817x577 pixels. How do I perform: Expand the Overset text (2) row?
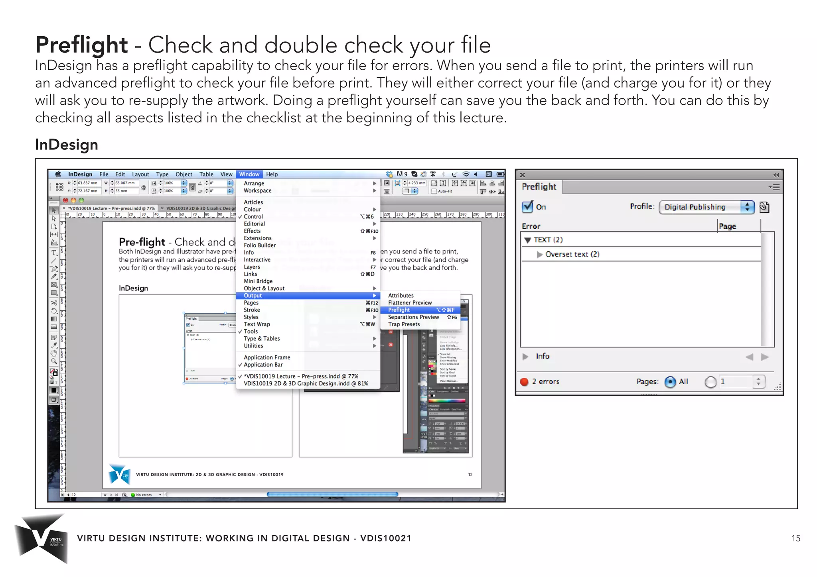coord(539,254)
